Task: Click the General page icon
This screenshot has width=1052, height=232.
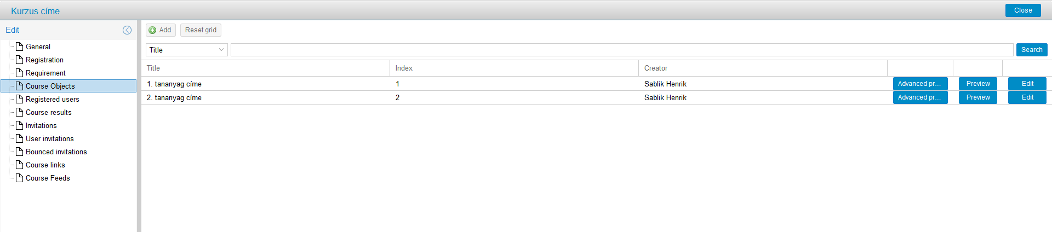Action: click(x=20, y=47)
